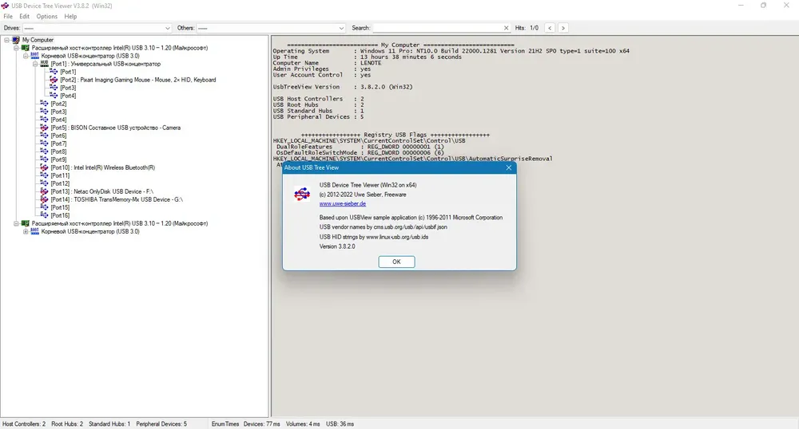
Task: Click the second root hub icon
Action: 34,231
